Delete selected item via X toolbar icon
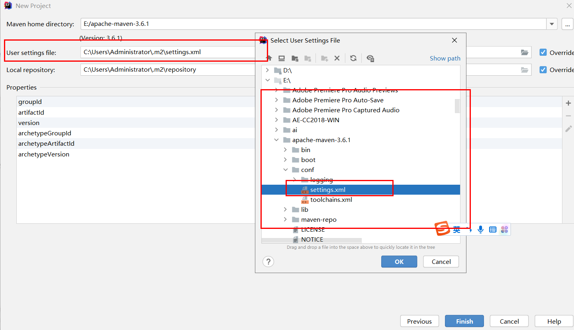The height and width of the screenshot is (330, 574). 337,58
